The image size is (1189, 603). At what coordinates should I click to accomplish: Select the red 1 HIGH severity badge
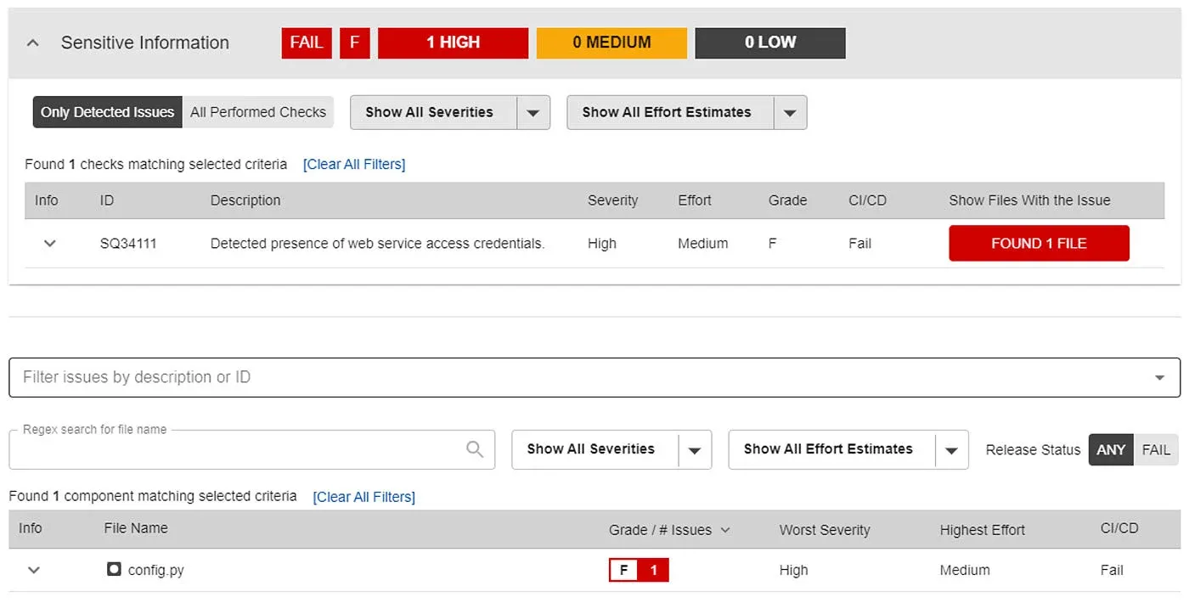tap(453, 42)
